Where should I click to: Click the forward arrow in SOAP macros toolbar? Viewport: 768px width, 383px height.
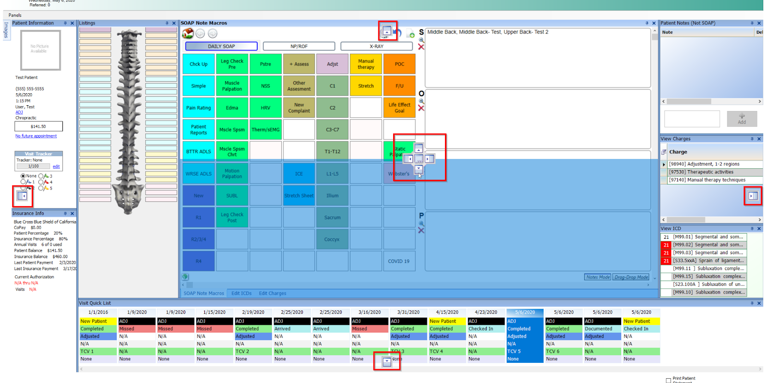[213, 33]
